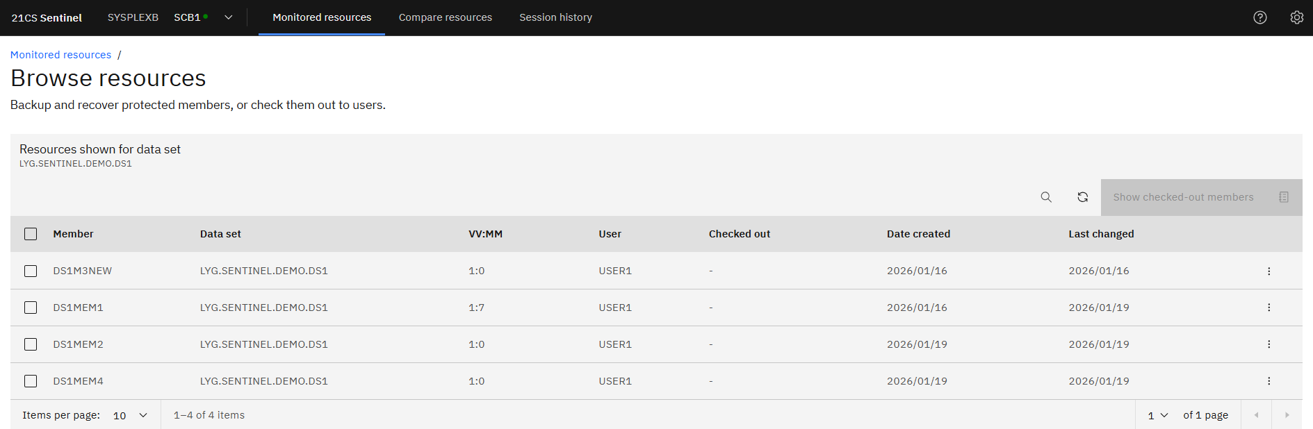Open overflow menu for DS1M3NEW row
The height and width of the screenshot is (429, 1313).
tap(1269, 271)
